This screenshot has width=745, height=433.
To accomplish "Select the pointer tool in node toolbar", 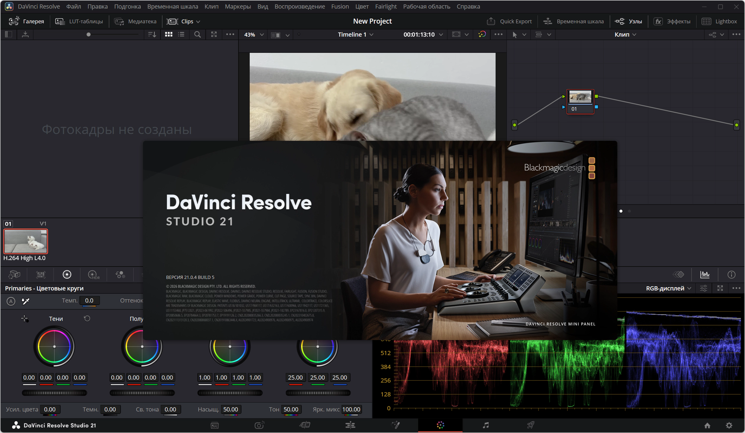I will pos(515,35).
